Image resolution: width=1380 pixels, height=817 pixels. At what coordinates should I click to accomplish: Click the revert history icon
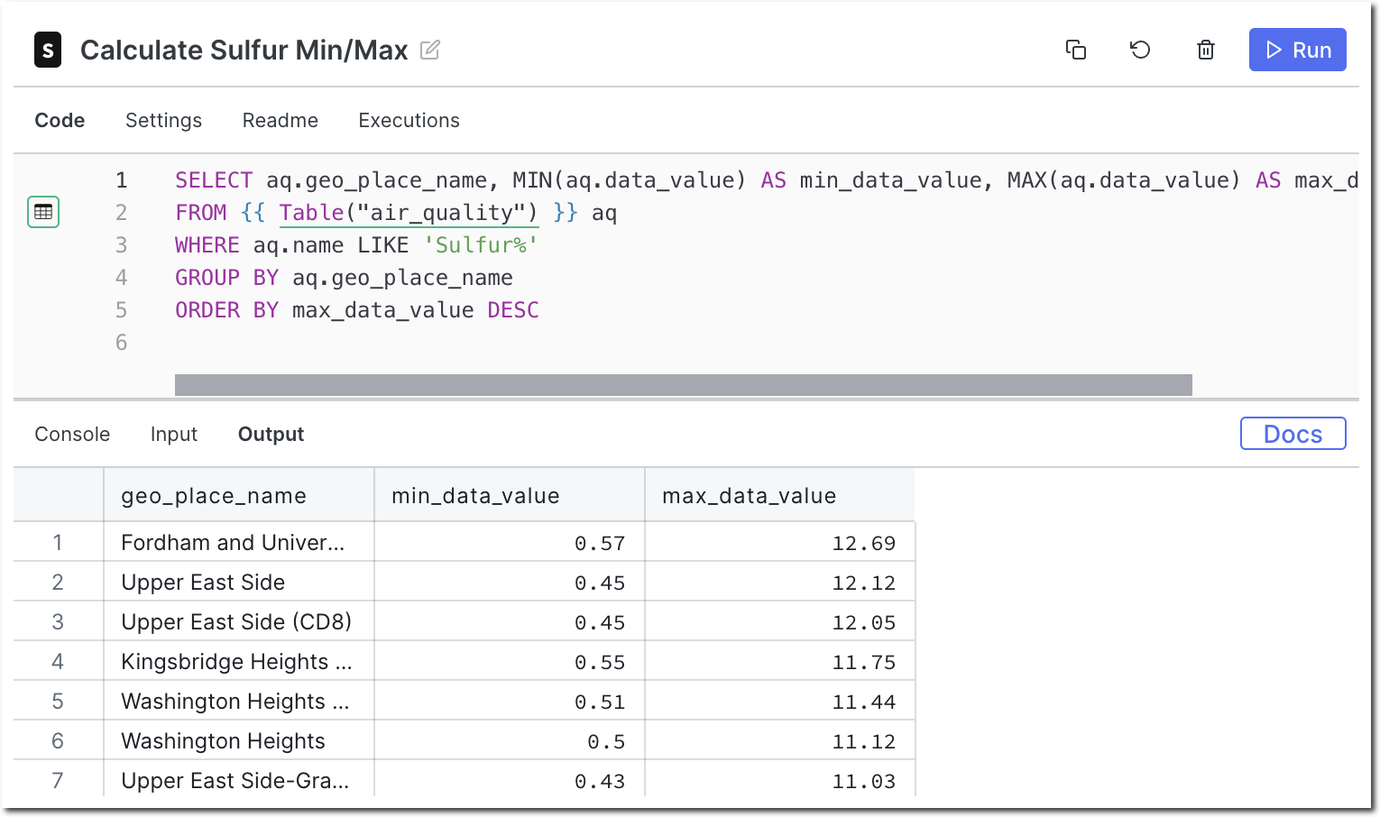tap(1140, 50)
